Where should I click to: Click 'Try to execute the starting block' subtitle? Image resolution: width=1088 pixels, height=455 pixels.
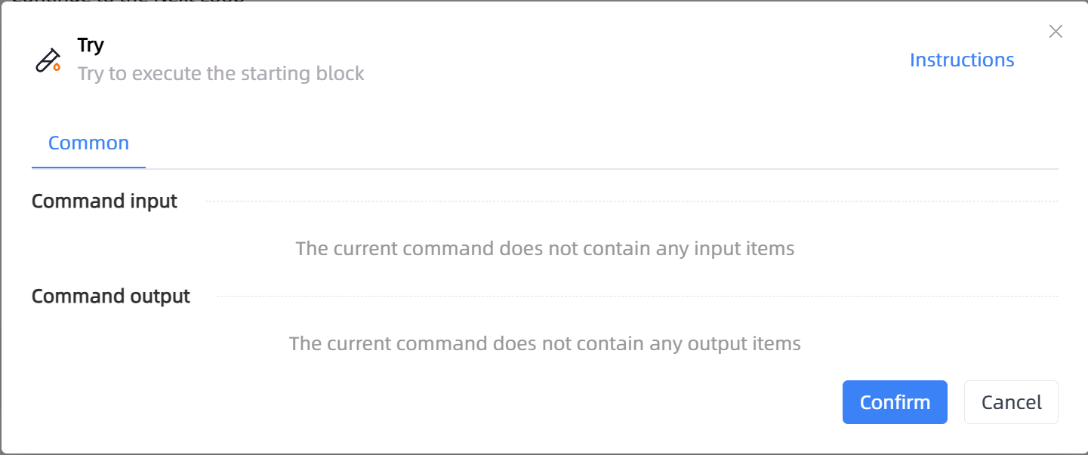221,74
